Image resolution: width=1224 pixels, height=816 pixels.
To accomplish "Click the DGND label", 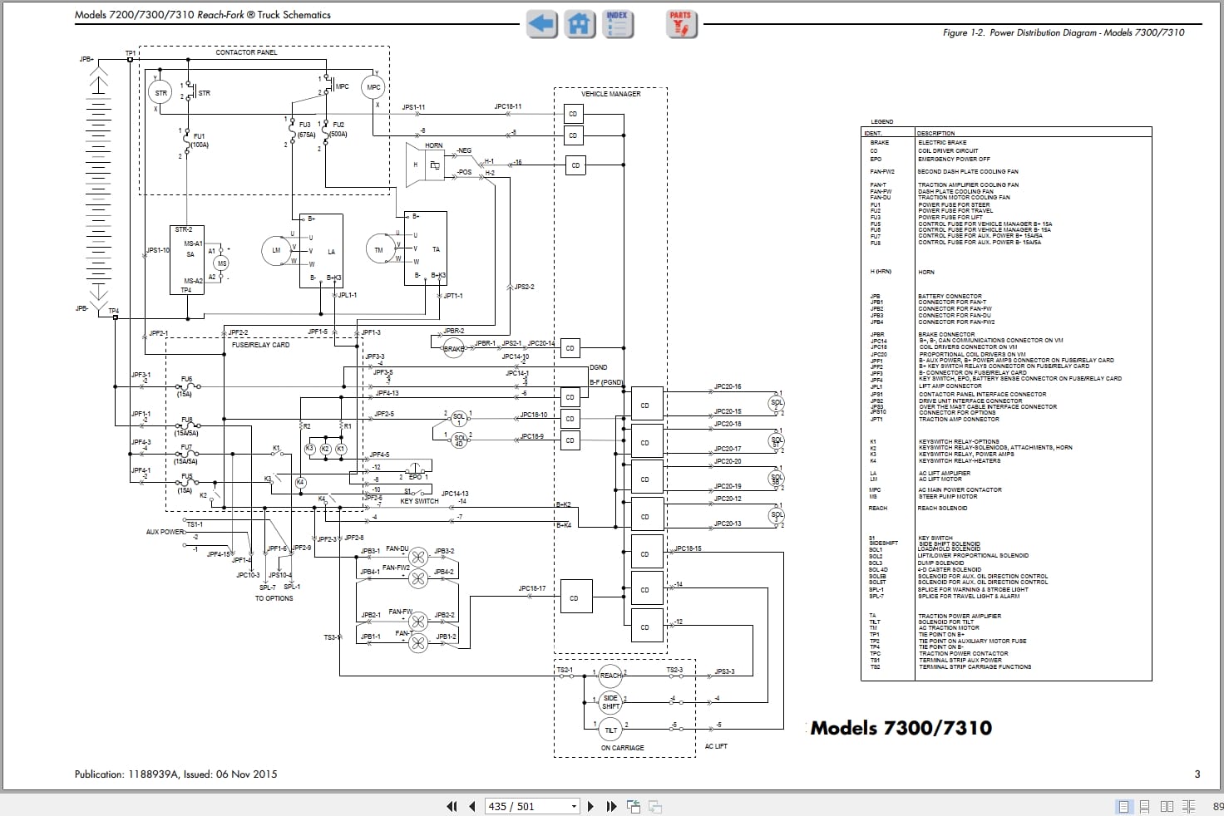I will tap(598, 366).
